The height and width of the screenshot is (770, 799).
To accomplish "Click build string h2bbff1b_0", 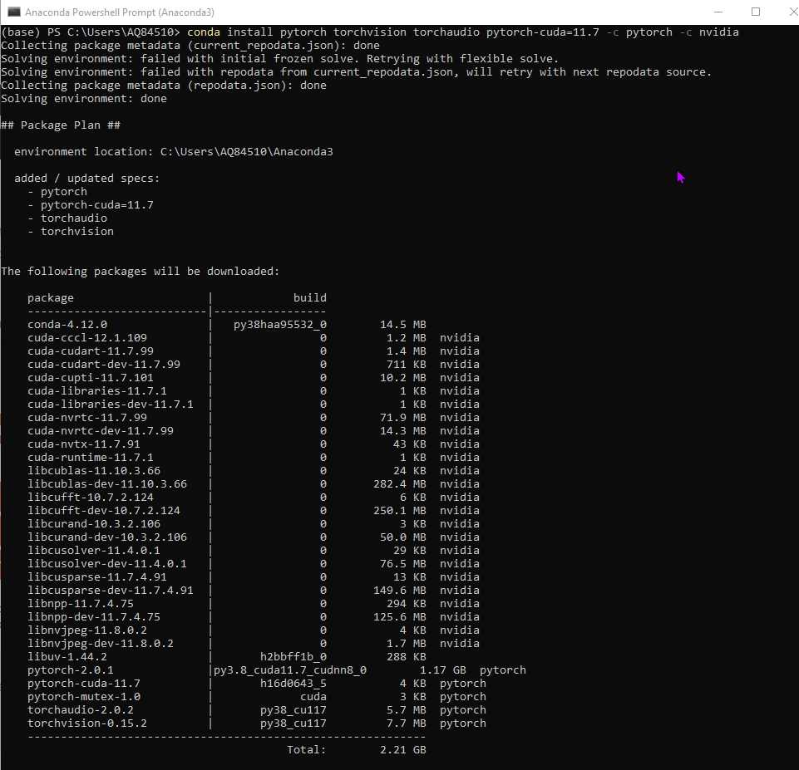I will pyautogui.click(x=293, y=656).
